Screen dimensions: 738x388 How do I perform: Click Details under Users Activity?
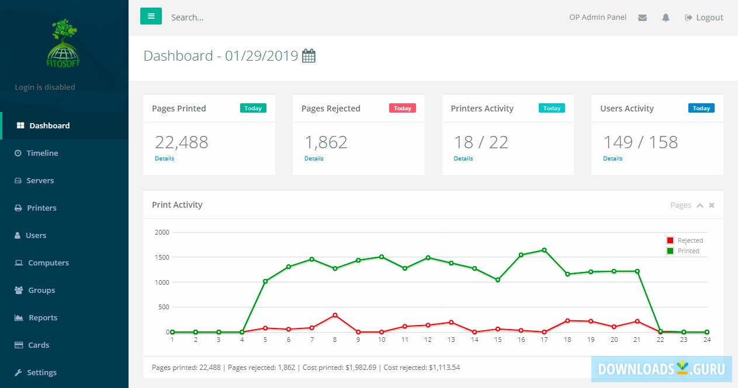point(613,159)
